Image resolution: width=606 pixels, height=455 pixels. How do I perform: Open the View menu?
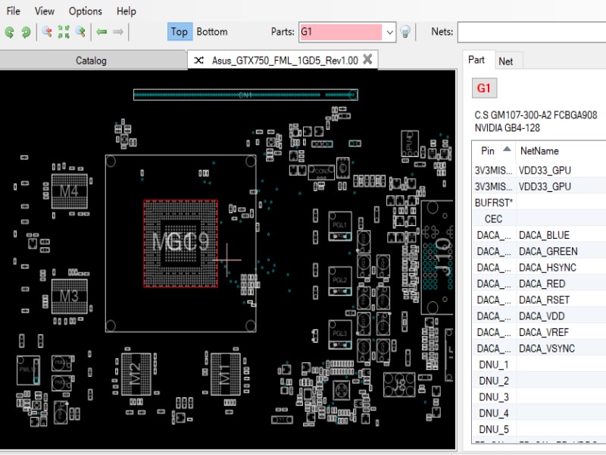pyautogui.click(x=45, y=11)
